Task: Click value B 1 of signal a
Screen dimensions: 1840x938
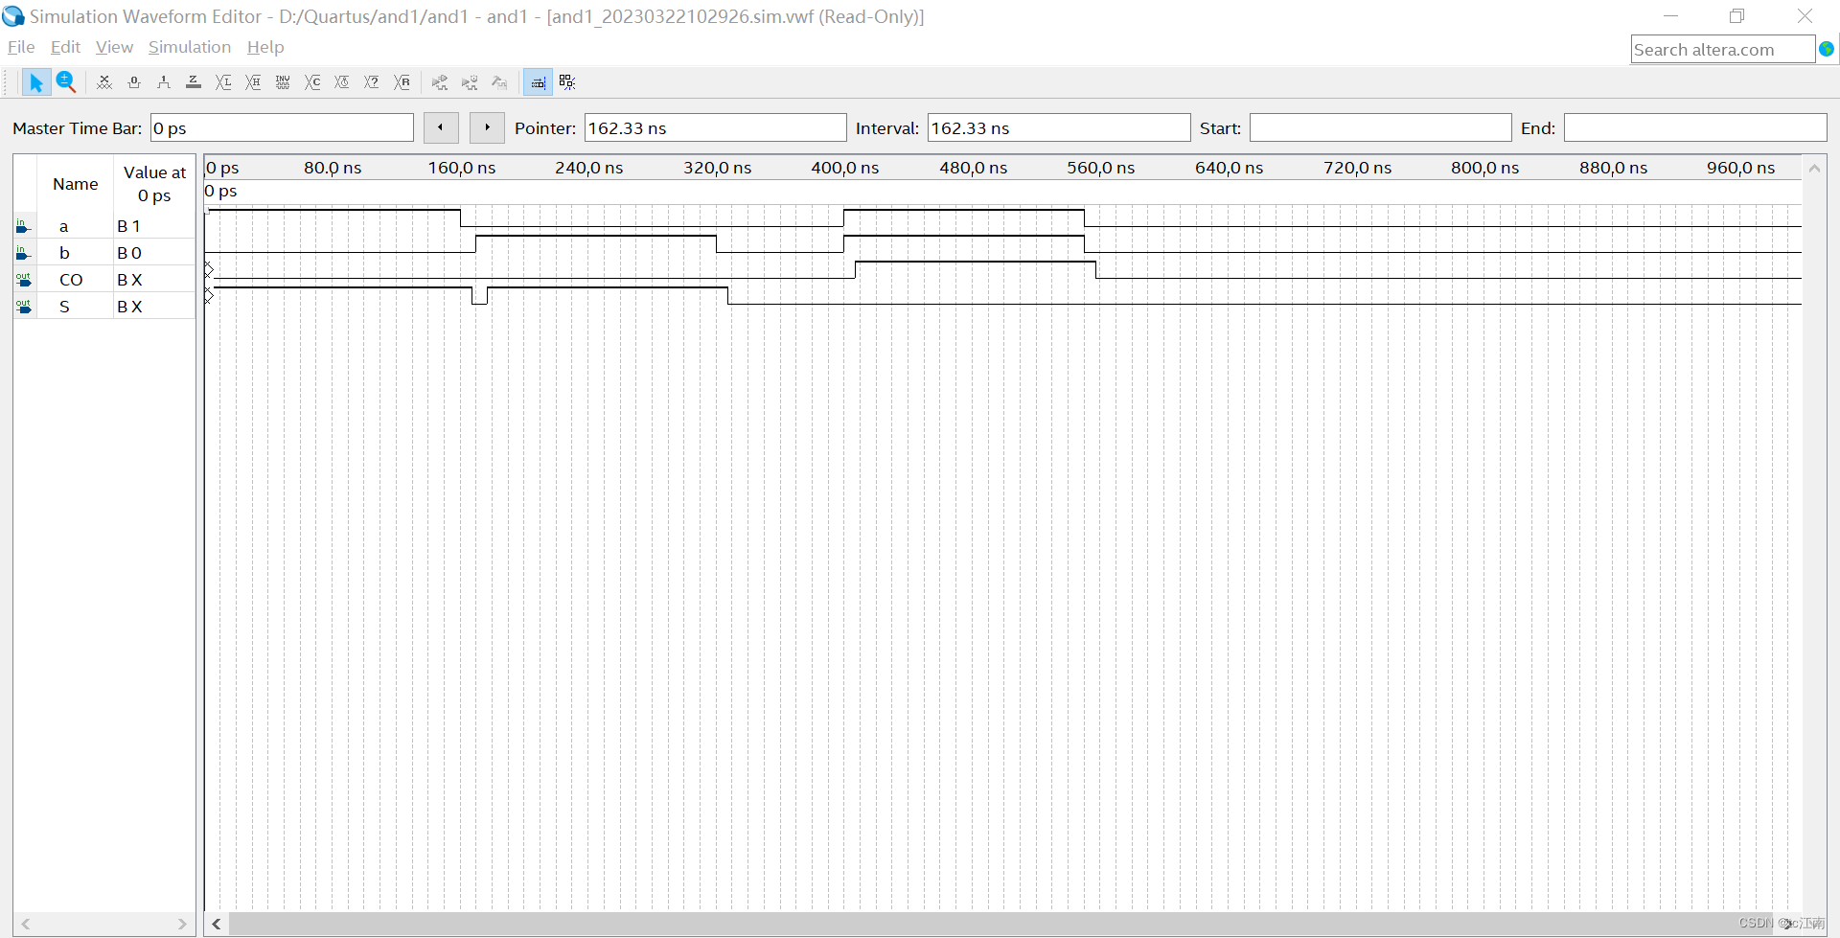Action: pos(129,226)
